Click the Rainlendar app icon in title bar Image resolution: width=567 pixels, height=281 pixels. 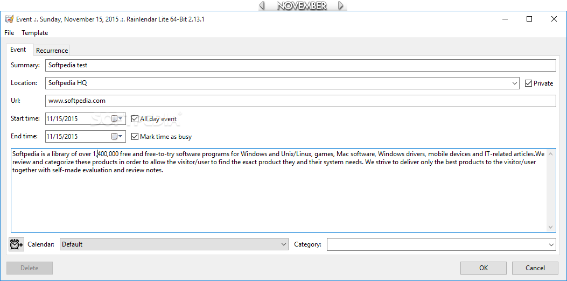click(x=9, y=19)
